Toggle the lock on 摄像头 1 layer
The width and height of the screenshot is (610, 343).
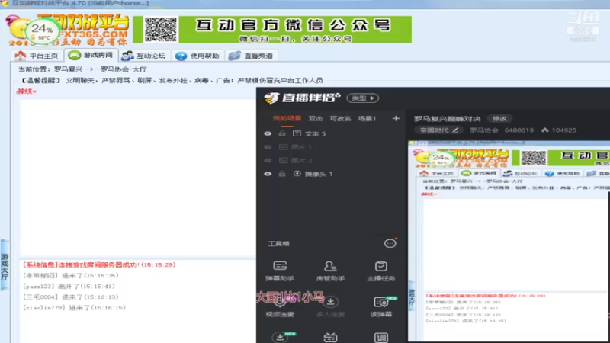tap(282, 174)
